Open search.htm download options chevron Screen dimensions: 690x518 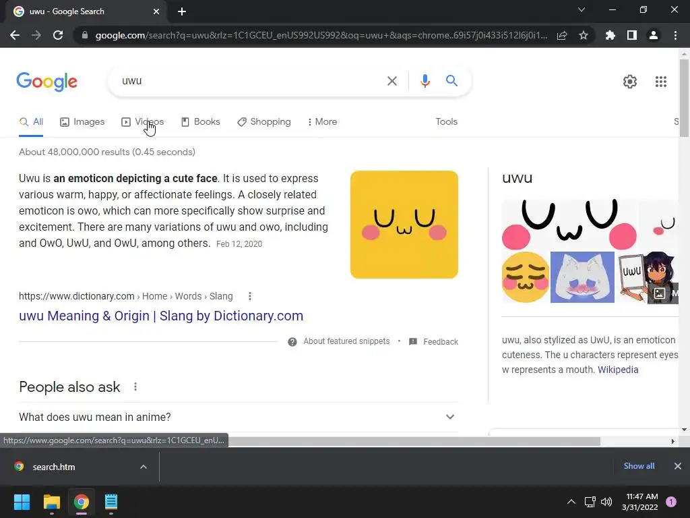coord(144,467)
